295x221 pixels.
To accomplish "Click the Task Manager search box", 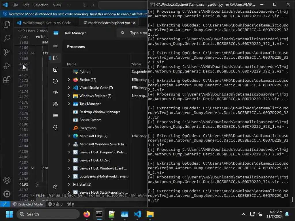I will click(x=133, y=33).
